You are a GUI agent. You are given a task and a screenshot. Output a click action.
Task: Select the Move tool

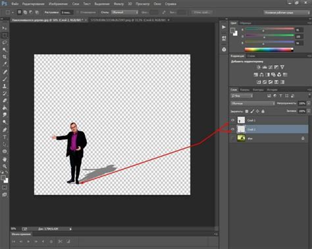(5, 28)
